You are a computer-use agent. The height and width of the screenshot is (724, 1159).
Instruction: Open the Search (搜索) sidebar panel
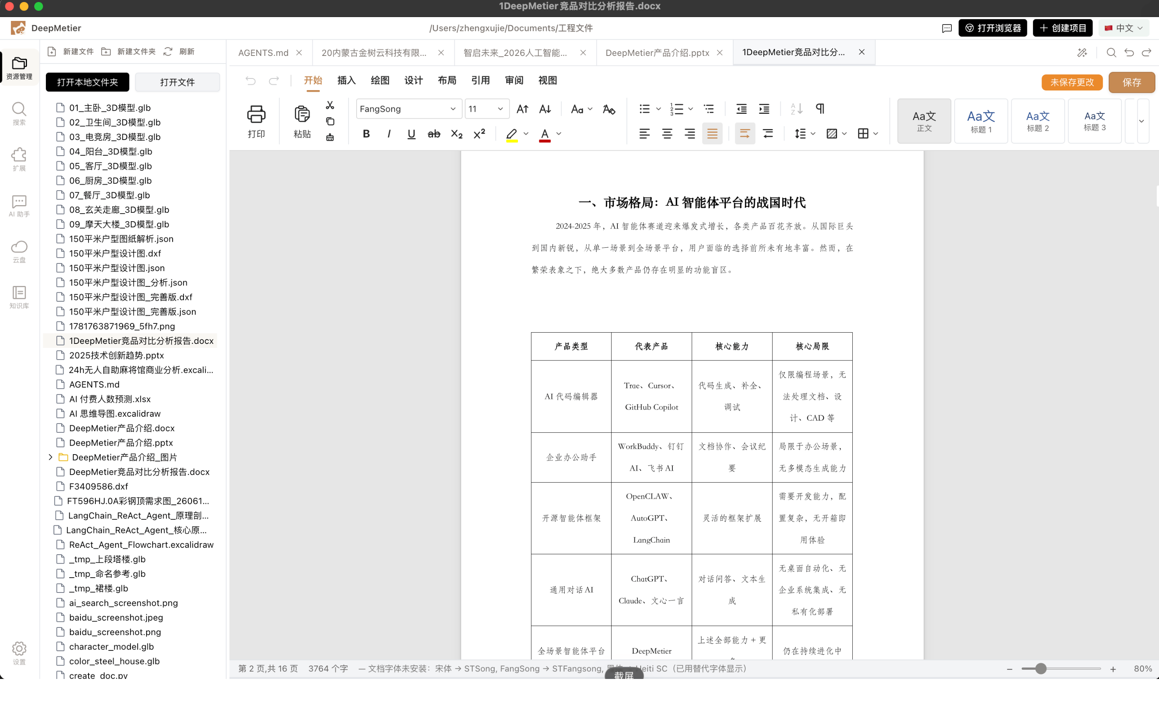19,113
